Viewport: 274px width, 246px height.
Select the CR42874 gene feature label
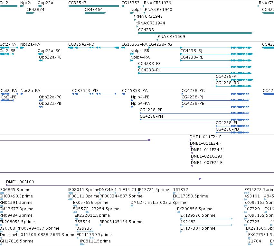coord(35,10)
